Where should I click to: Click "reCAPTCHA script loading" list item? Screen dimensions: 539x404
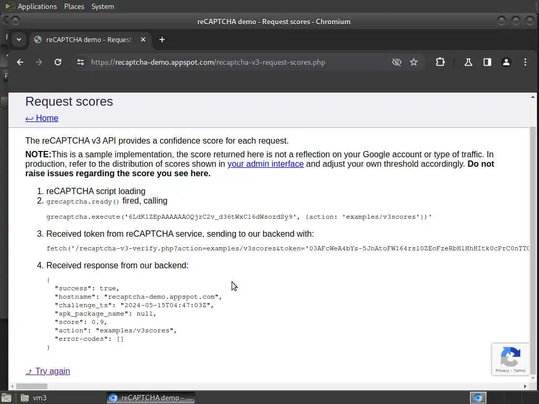[96, 191]
